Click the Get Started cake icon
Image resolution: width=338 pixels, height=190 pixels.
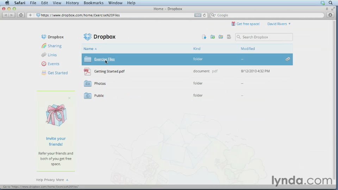pyautogui.click(x=44, y=72)
